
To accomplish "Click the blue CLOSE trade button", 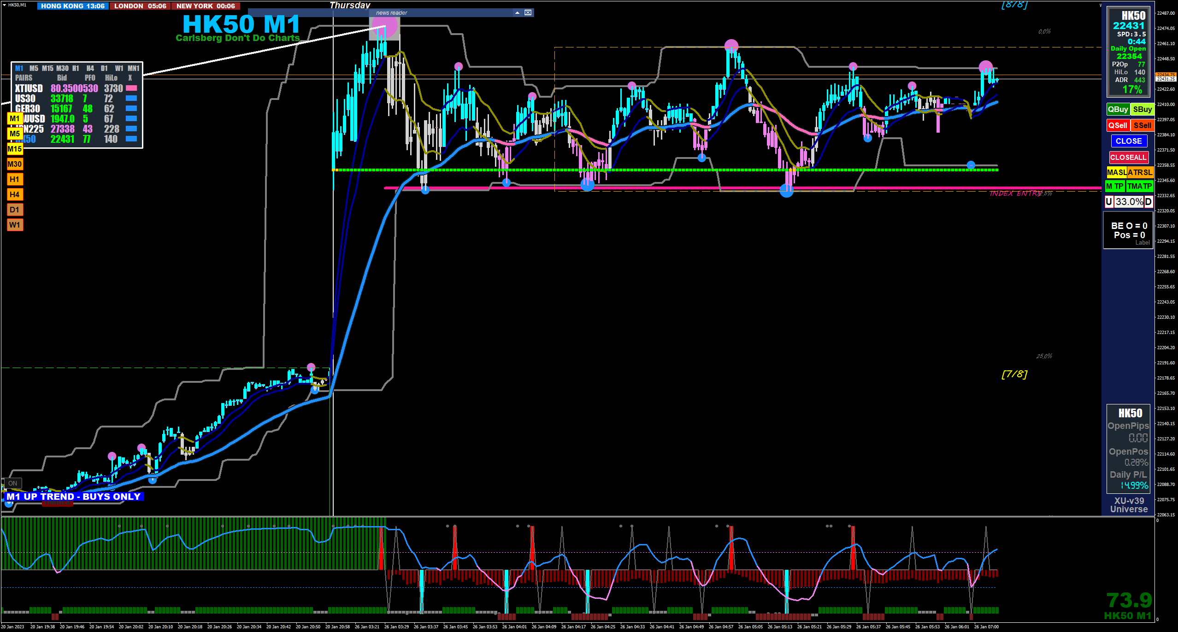I will [1128, 141].
